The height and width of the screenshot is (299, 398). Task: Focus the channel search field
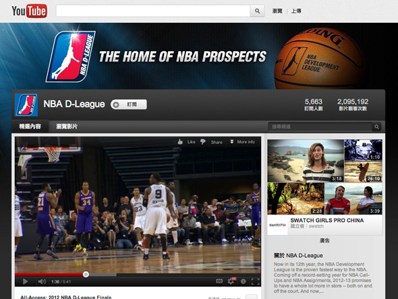[x=320, y=126]
